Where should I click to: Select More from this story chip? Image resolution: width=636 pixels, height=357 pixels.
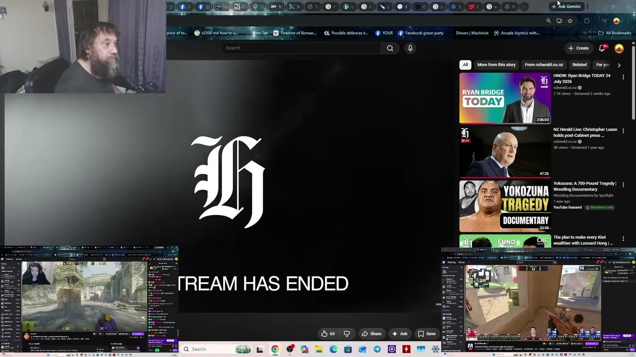pos(496,64)
